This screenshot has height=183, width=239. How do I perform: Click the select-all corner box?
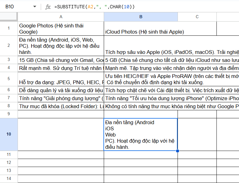pos(8,16)
